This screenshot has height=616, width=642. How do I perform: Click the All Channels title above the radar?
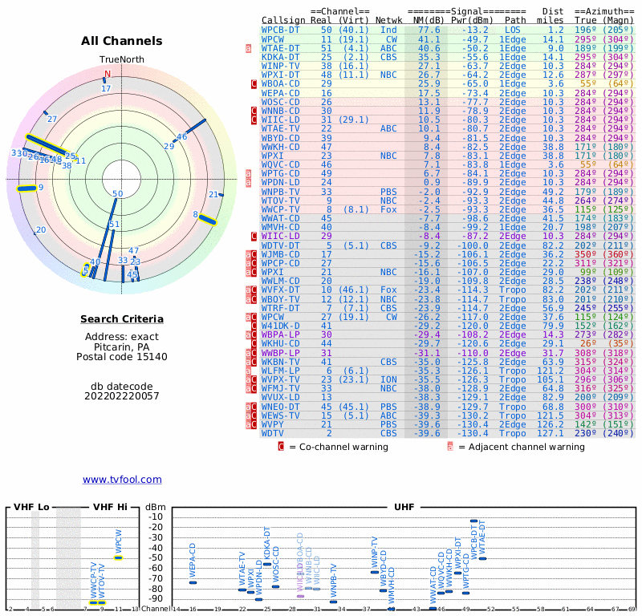(122, 41)
